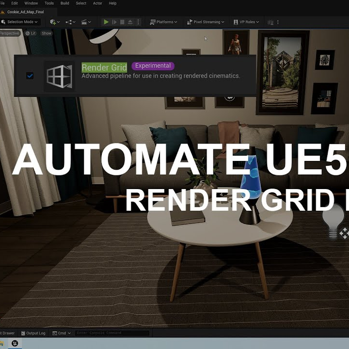Open the Lit view mode menu
The height and width of the screenshot is (349, 349).
(x=31, y=33)
